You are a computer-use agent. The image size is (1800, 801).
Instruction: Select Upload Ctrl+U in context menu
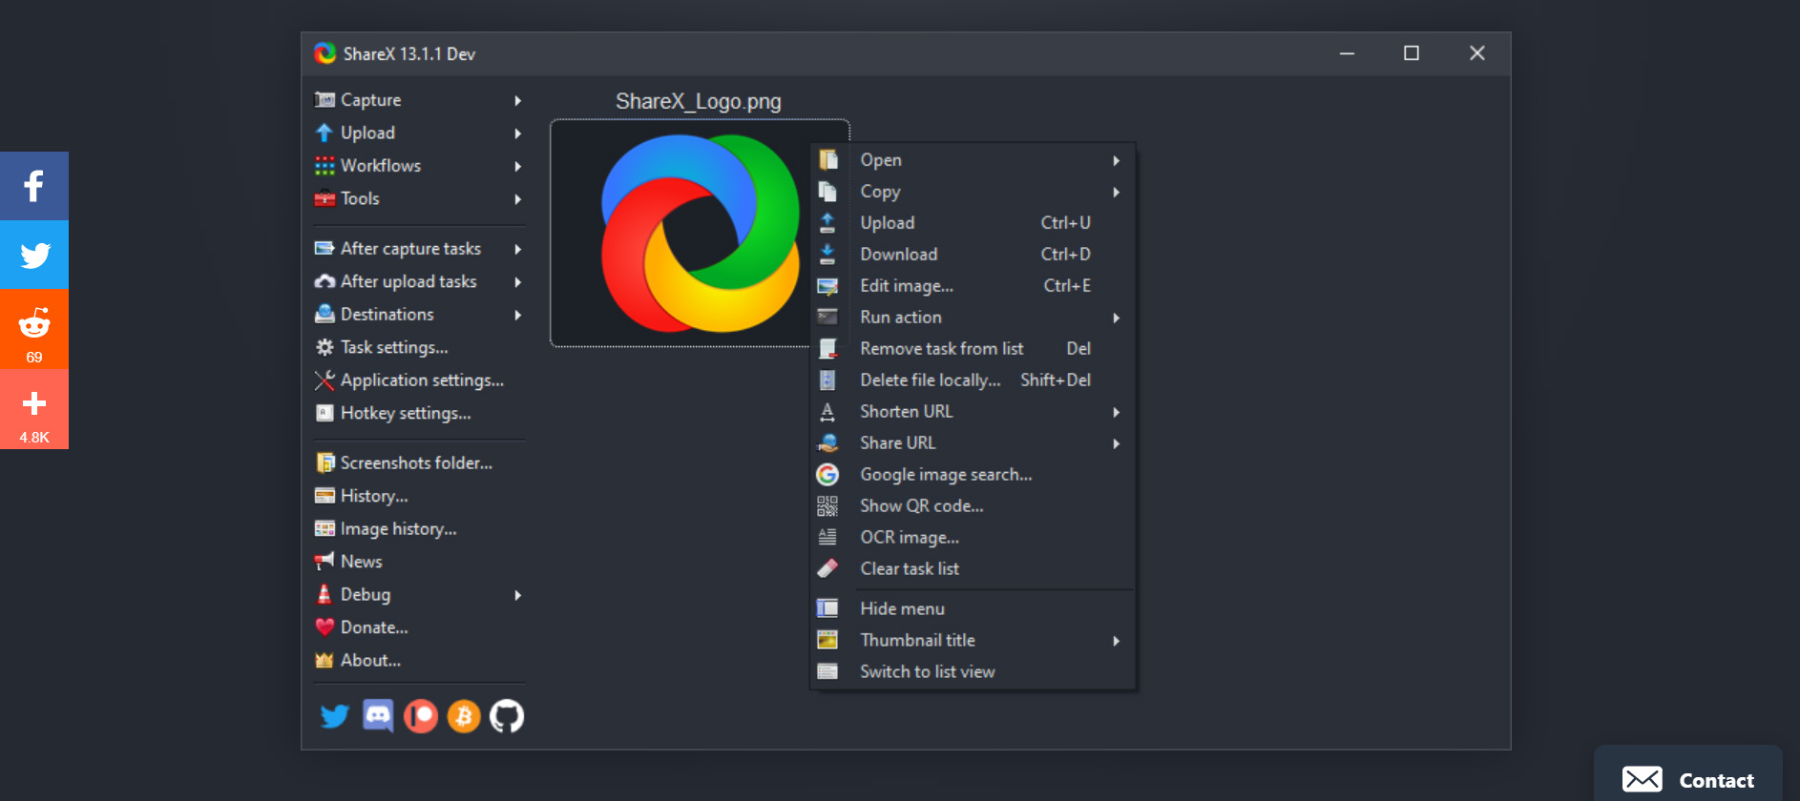coord(973,223)
